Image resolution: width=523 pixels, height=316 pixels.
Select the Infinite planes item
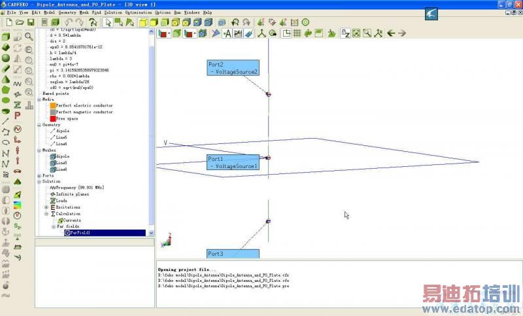point(73,194)
